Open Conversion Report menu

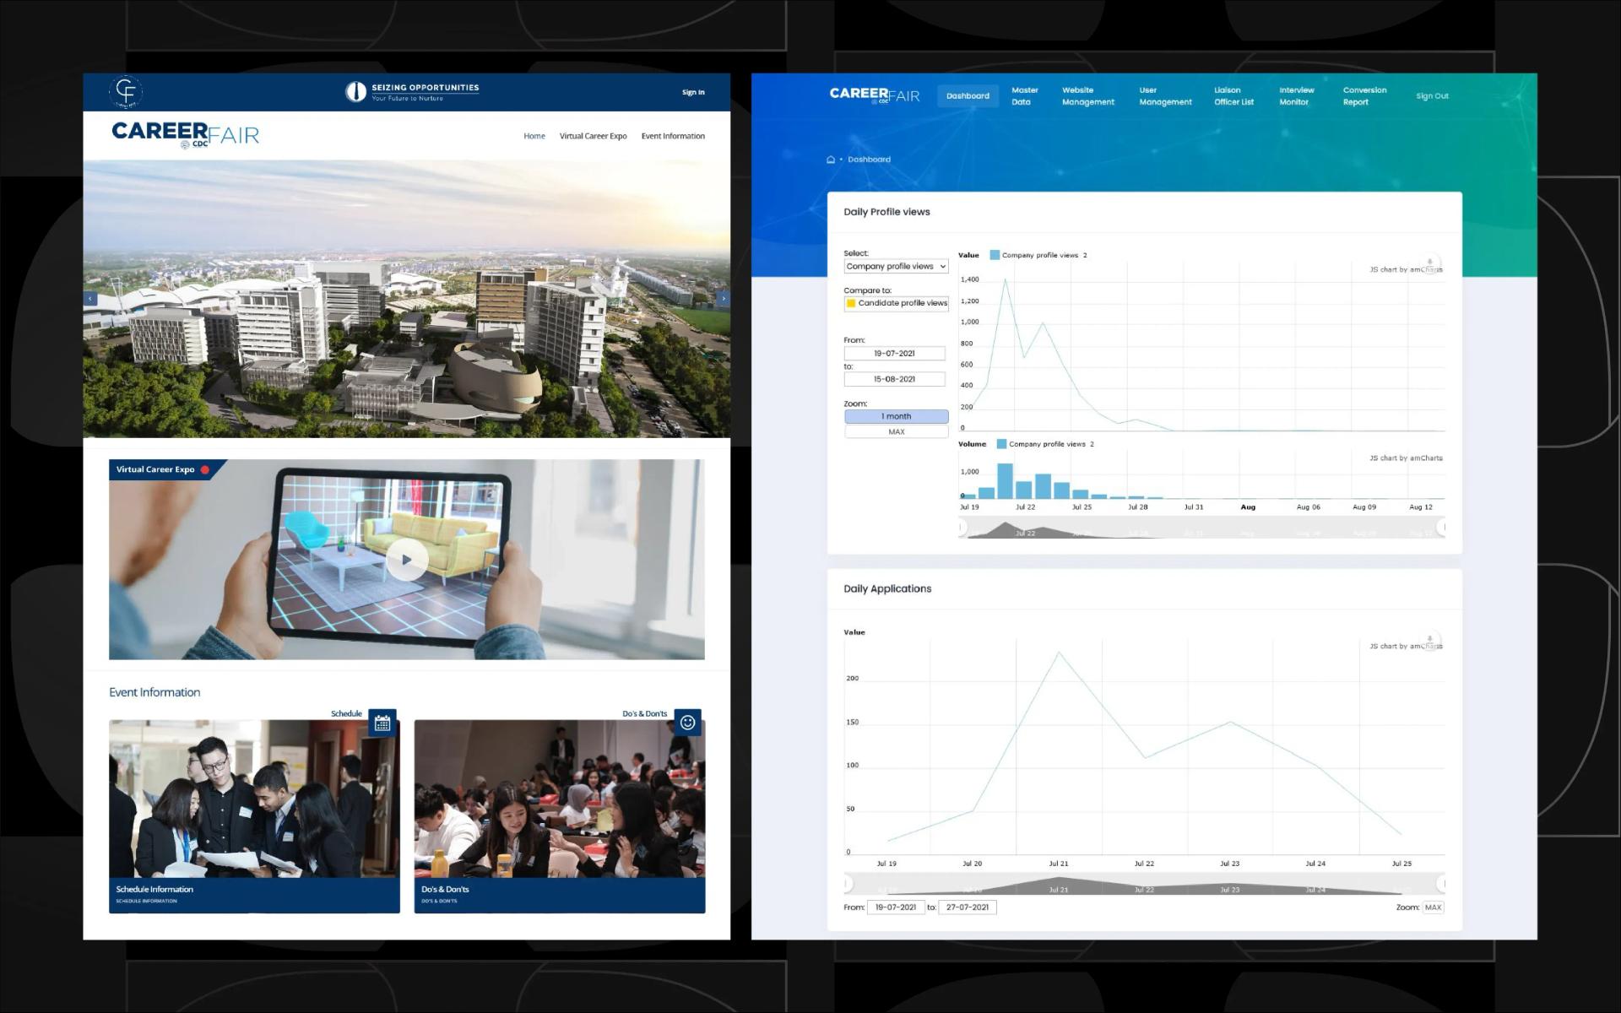[1365, 96]
